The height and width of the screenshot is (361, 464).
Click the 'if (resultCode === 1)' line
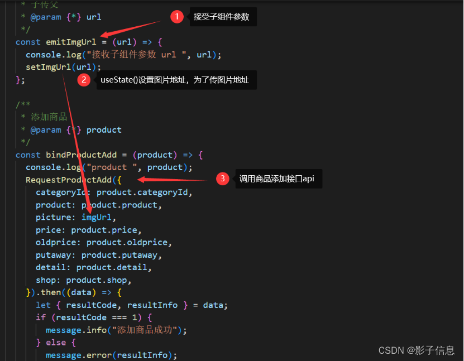(94, 317)
